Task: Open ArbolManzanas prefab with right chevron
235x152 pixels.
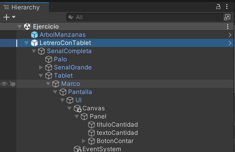Action: [x=230, y=35]
